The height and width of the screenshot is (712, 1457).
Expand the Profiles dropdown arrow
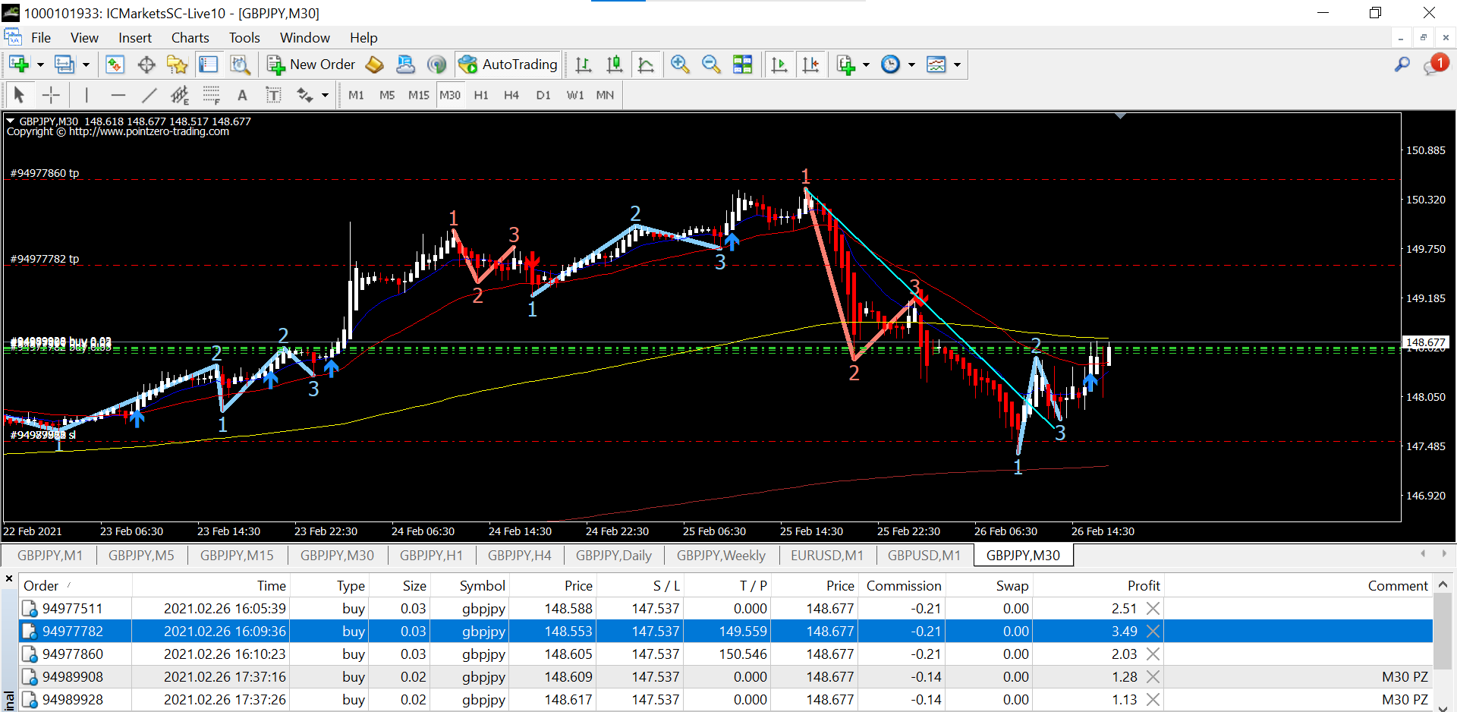(x=86, y=65)
